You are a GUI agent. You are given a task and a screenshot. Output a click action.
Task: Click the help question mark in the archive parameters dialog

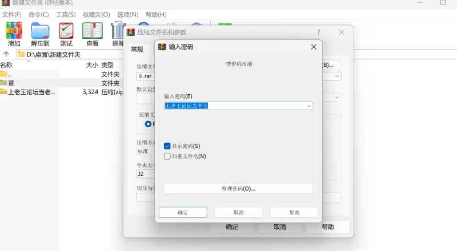(319, 32)
